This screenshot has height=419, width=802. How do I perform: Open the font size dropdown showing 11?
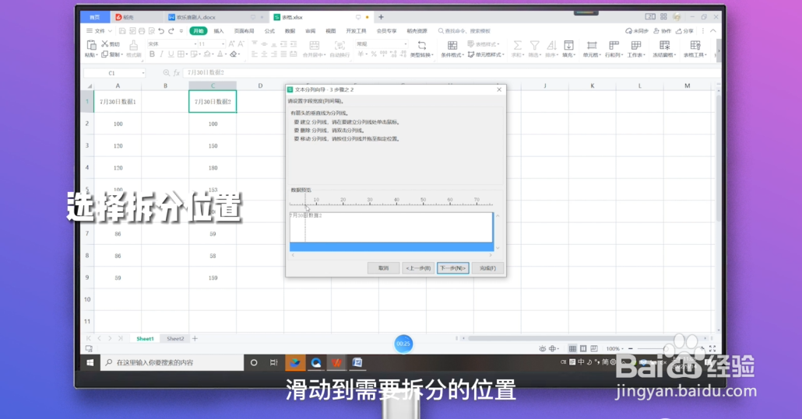tap(223, 44)
